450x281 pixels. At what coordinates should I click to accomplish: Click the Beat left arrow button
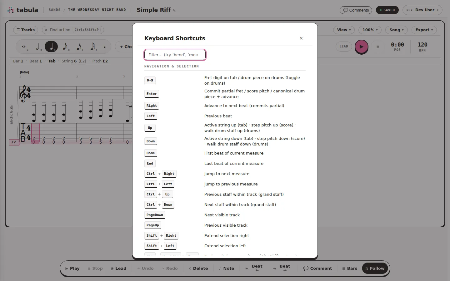click(254, 269)
